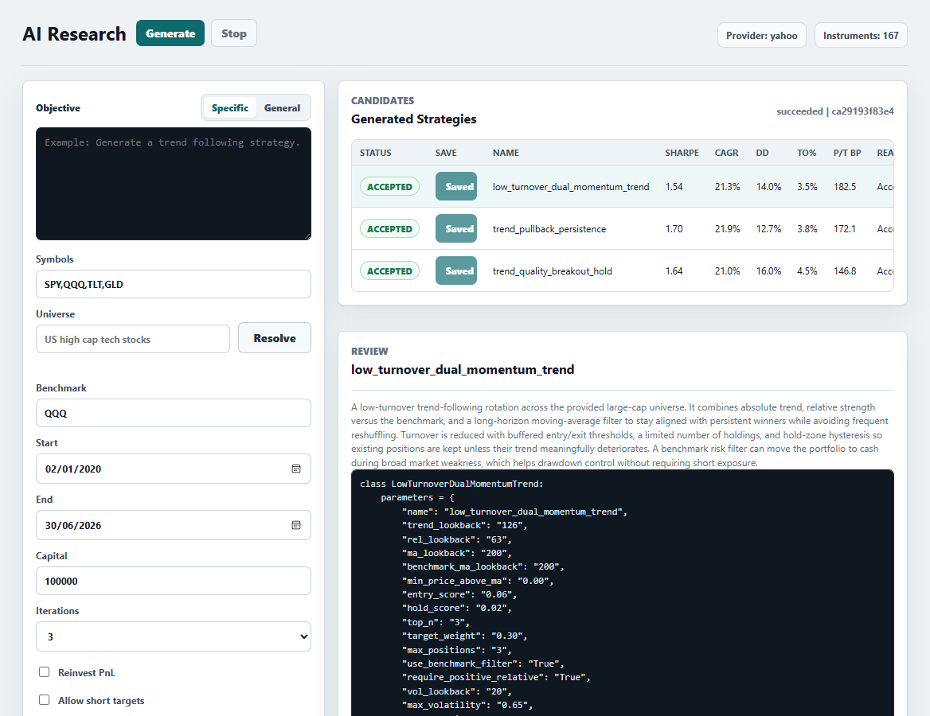Click the Stop button

coord(233,33)
